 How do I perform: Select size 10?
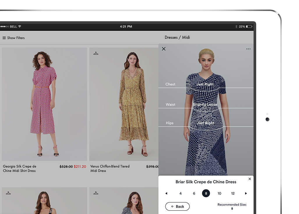[219, 193]
